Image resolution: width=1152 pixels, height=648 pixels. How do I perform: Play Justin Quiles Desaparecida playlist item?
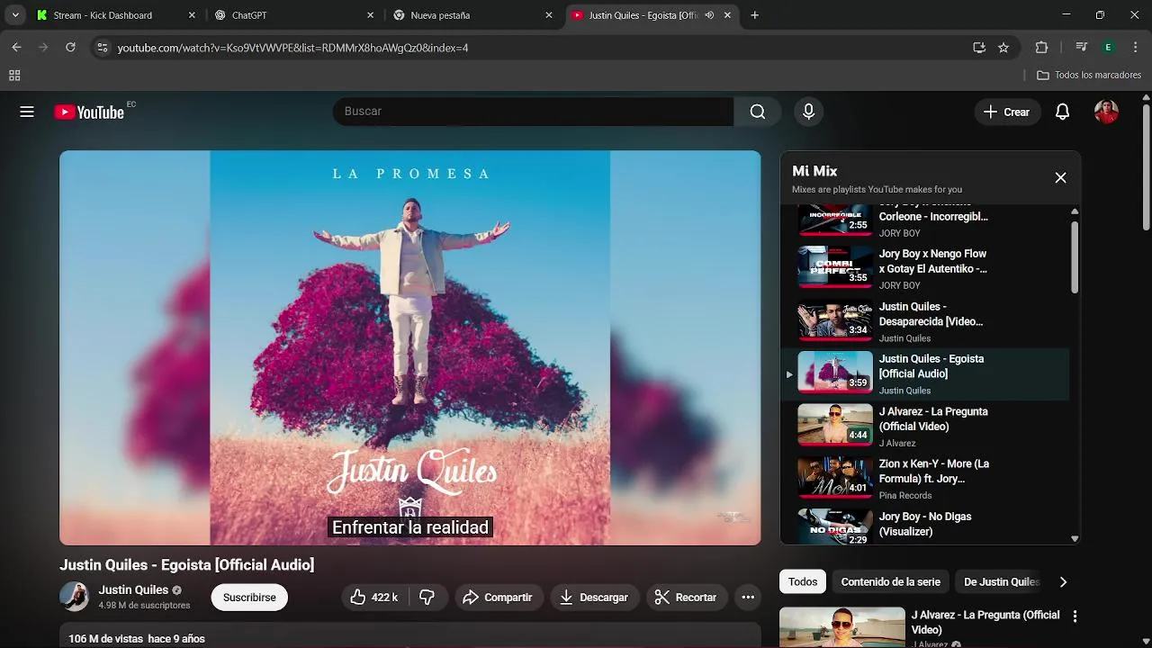tap(925, 321)
